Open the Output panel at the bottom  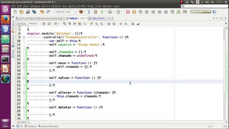coord(30,126)
